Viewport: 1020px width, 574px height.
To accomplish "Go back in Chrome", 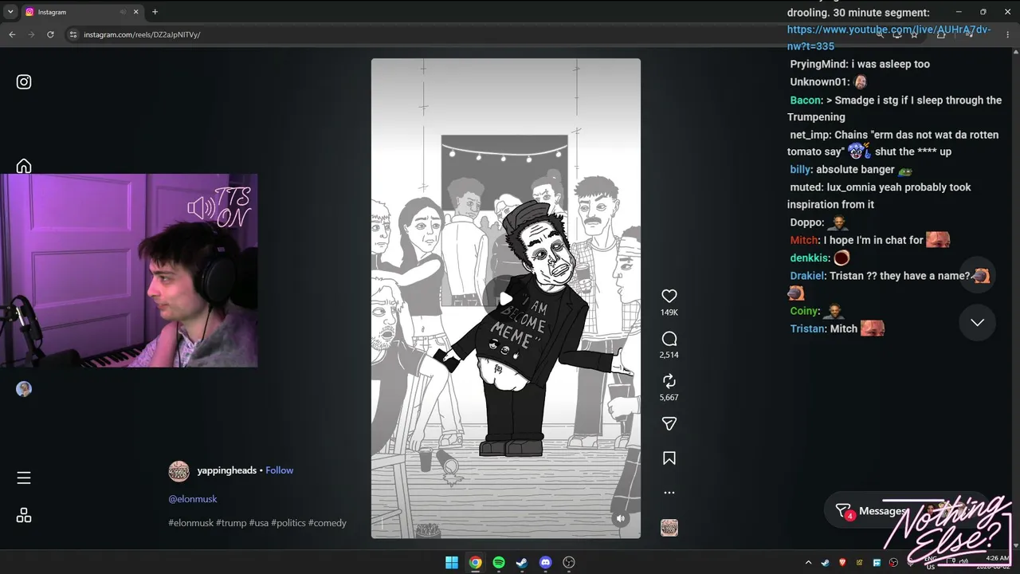I will 12,34.
